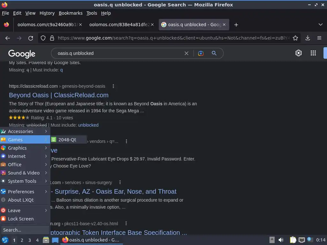Open the Firefox downloads panel
Screen dimensions: 327x245
point(308,38)
